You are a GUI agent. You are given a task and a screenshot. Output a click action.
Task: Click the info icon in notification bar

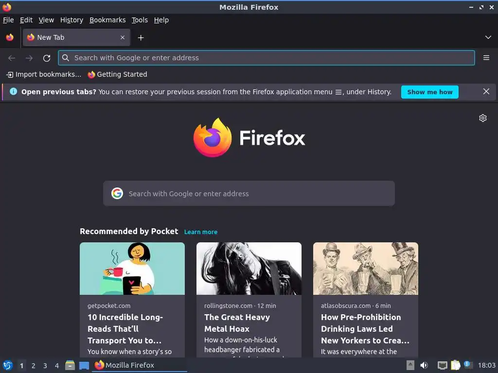pyautogui.click(x=13, y=92)
